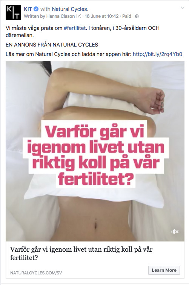The height and width of the screenshot is (285, 189).
Task: Click the author name Hanna Clason
Action: click(60, 16)
